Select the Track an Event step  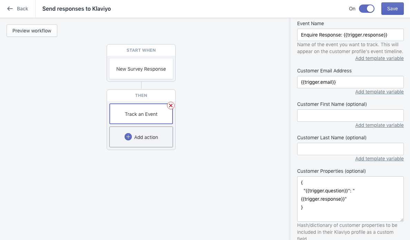point(141,114)
